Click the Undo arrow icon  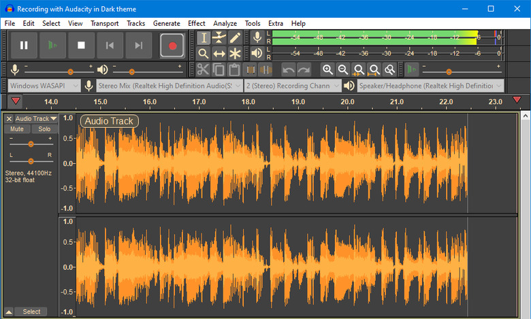[x=289, y=70]
